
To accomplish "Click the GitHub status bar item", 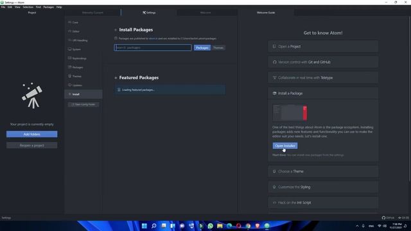I will coord(388,218).
